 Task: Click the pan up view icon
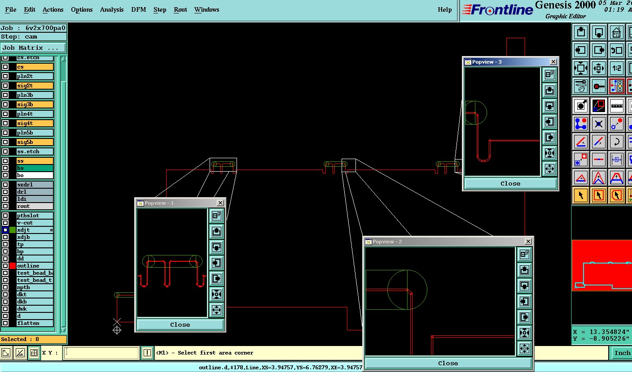(581, 32)
